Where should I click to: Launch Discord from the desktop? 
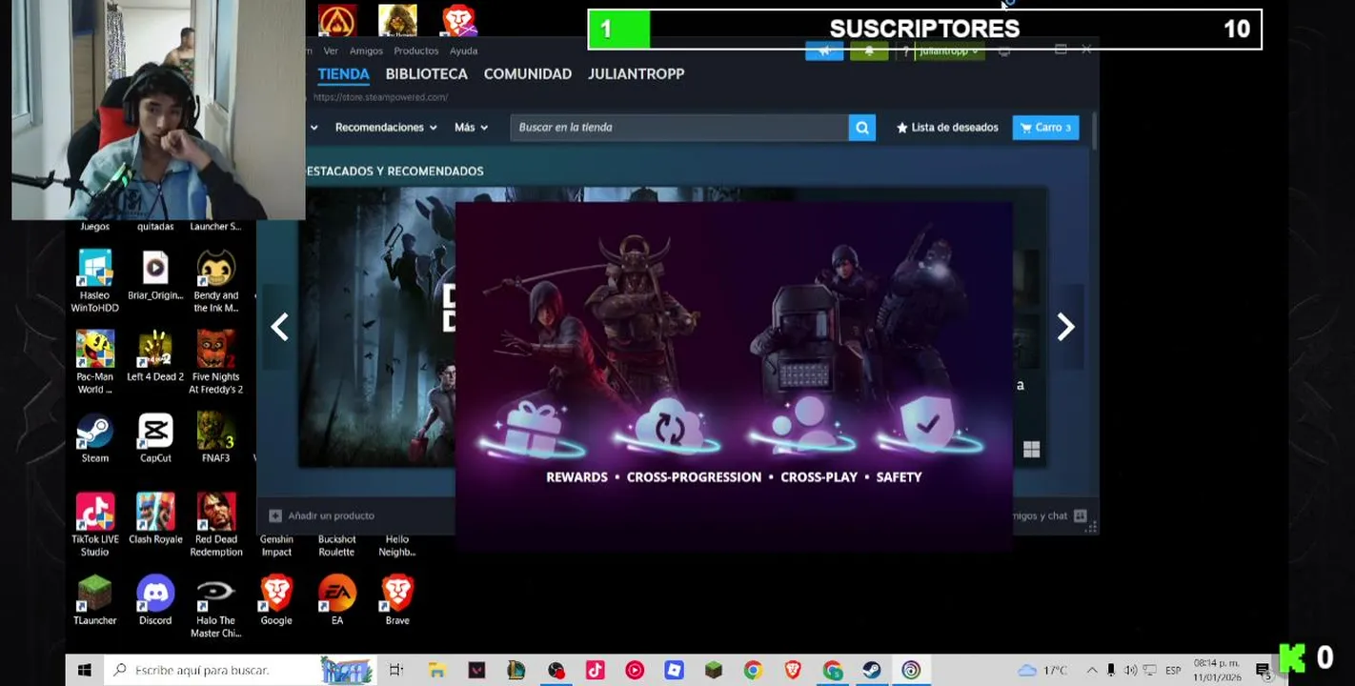pyautogui.click(x=155, y=600)
